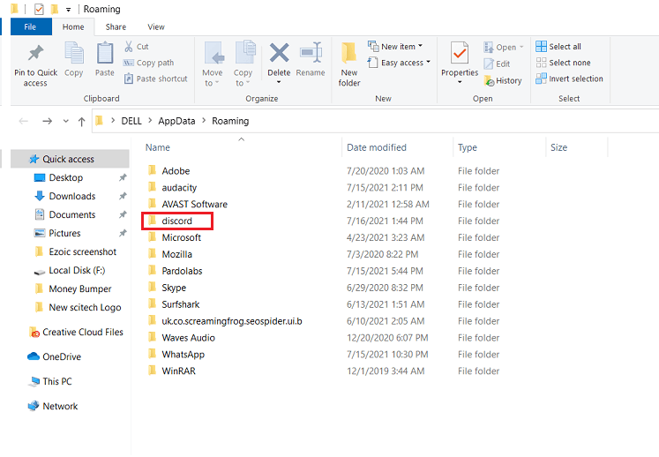Go forward with the forward arrow
Viewport: 659px width, 457px height.
[x=47, y=121]
